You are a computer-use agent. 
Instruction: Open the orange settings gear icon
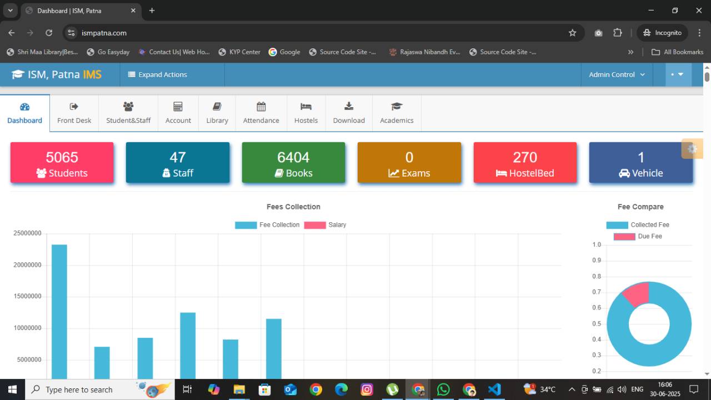click(x=692, y=149)
